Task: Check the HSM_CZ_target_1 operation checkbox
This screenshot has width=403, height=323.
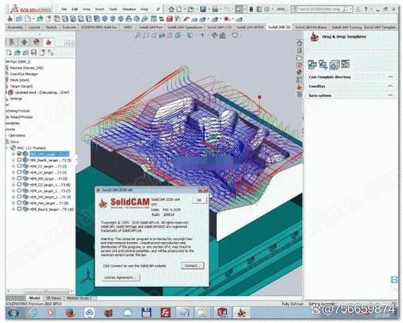Action: pyautogui.click(x=19, y=184)
